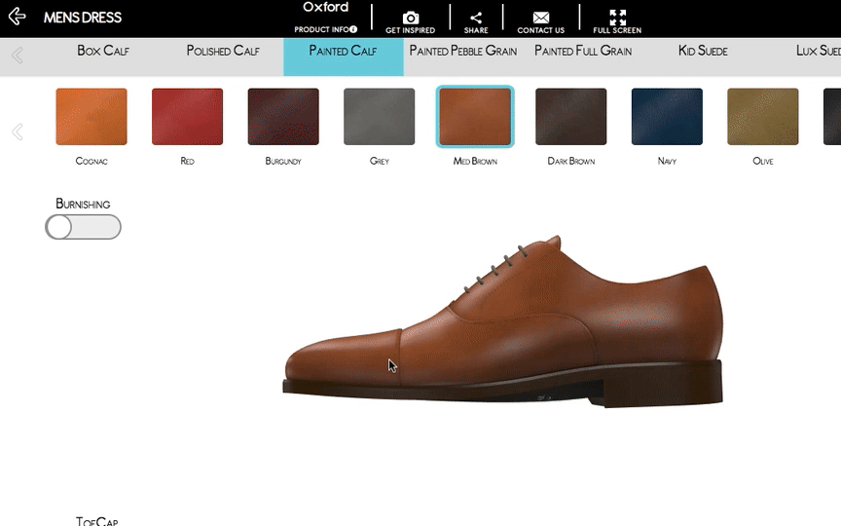This screenshot has height=526, width=841.
Task: Click the back arrow icon
Action: 17,18
